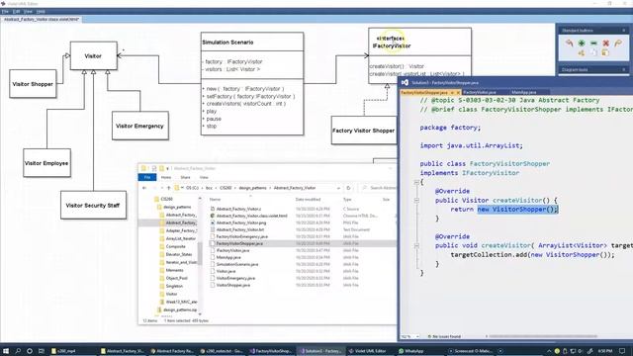Select the Simulation Scenario class header
This screenshot has width=633, height=356.
(x=252, y=42)
